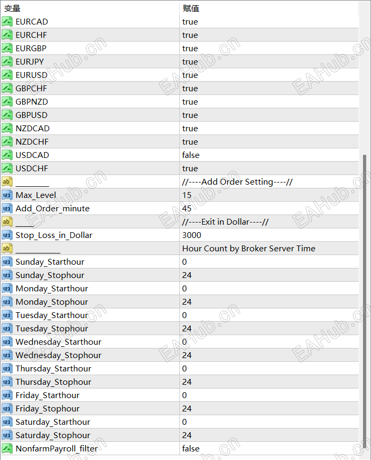Click the string icon beside Add Order Setting

pos(7,182)
